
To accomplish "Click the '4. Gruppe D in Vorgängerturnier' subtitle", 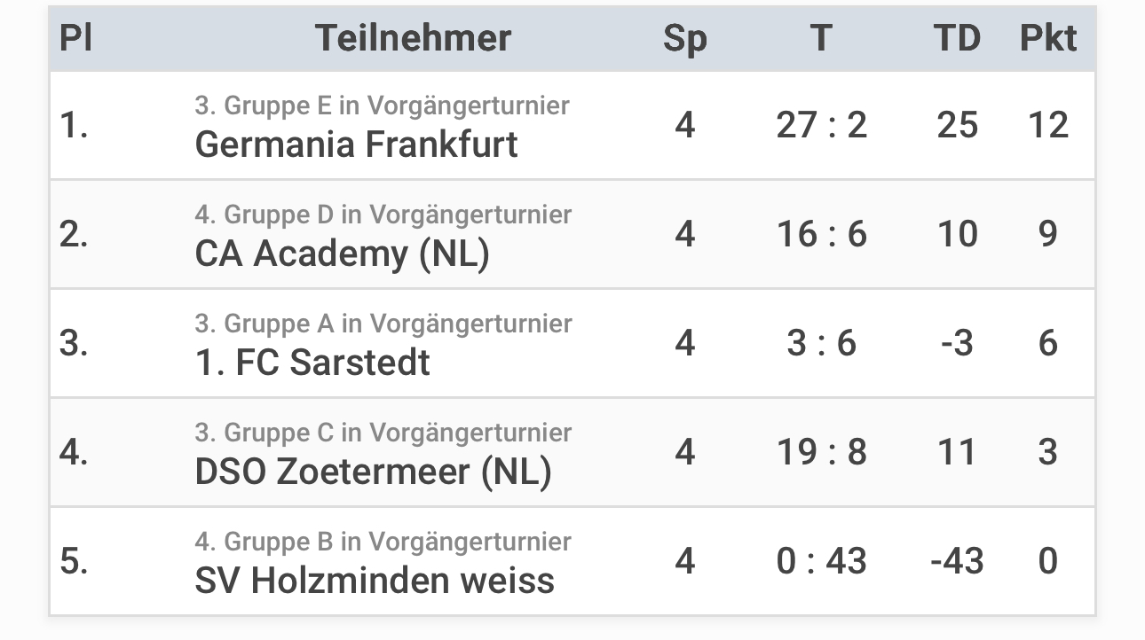I will point(383,215).
